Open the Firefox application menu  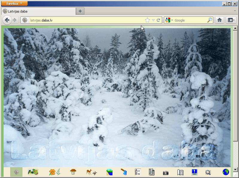point(14,4)
